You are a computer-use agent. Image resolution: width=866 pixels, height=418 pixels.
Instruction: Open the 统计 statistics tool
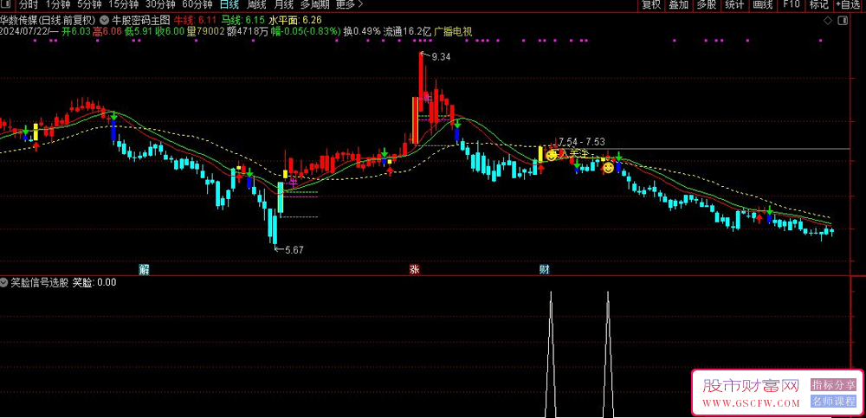click(734, 5)
